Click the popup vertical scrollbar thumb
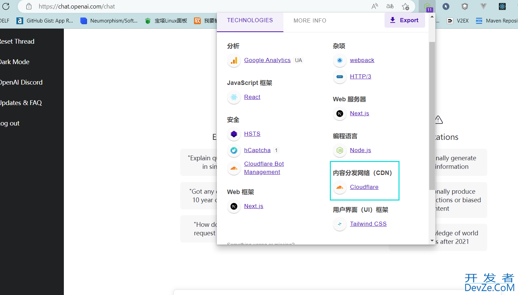 coord(432,116)
